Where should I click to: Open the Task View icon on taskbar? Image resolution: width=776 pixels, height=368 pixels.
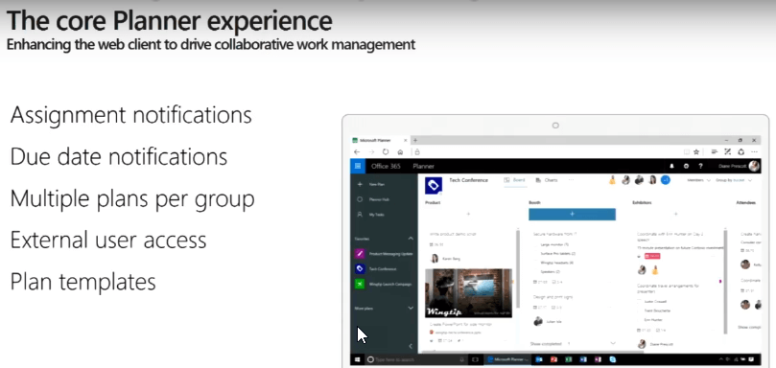click(475, 359)
